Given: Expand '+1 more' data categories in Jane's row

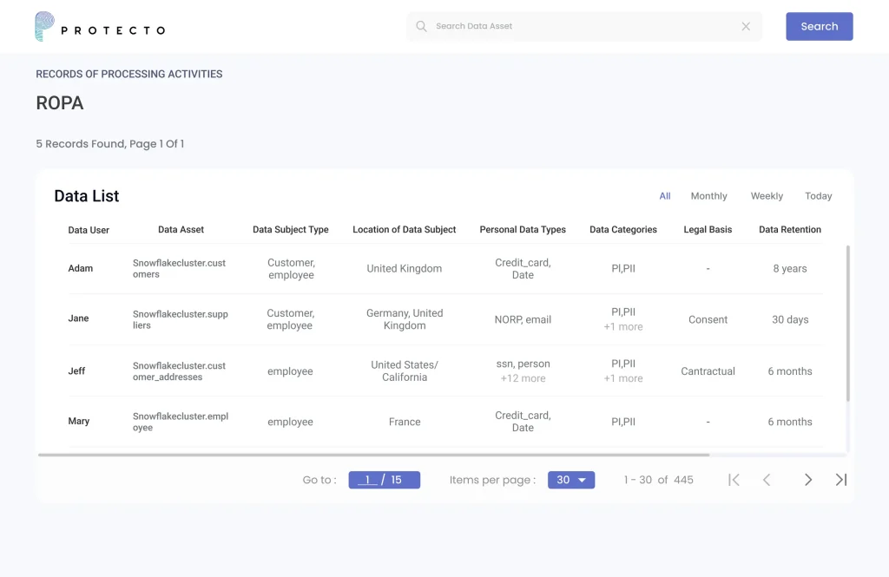Looking at the screenshot, I should click(623, 327).
